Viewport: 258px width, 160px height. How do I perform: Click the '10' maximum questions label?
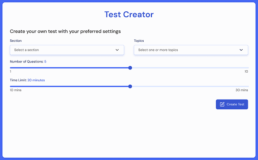[x=246, y=71]
